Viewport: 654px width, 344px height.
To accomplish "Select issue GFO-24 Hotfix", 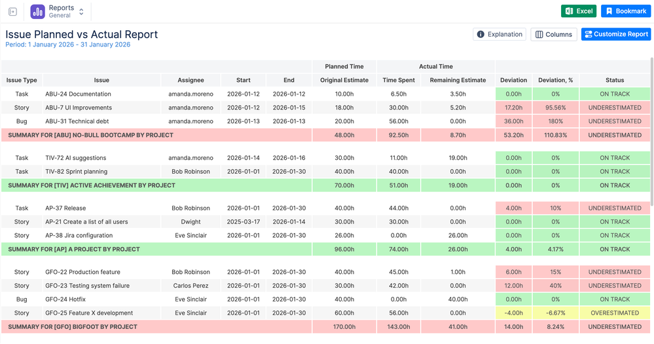I will point(65,299).
